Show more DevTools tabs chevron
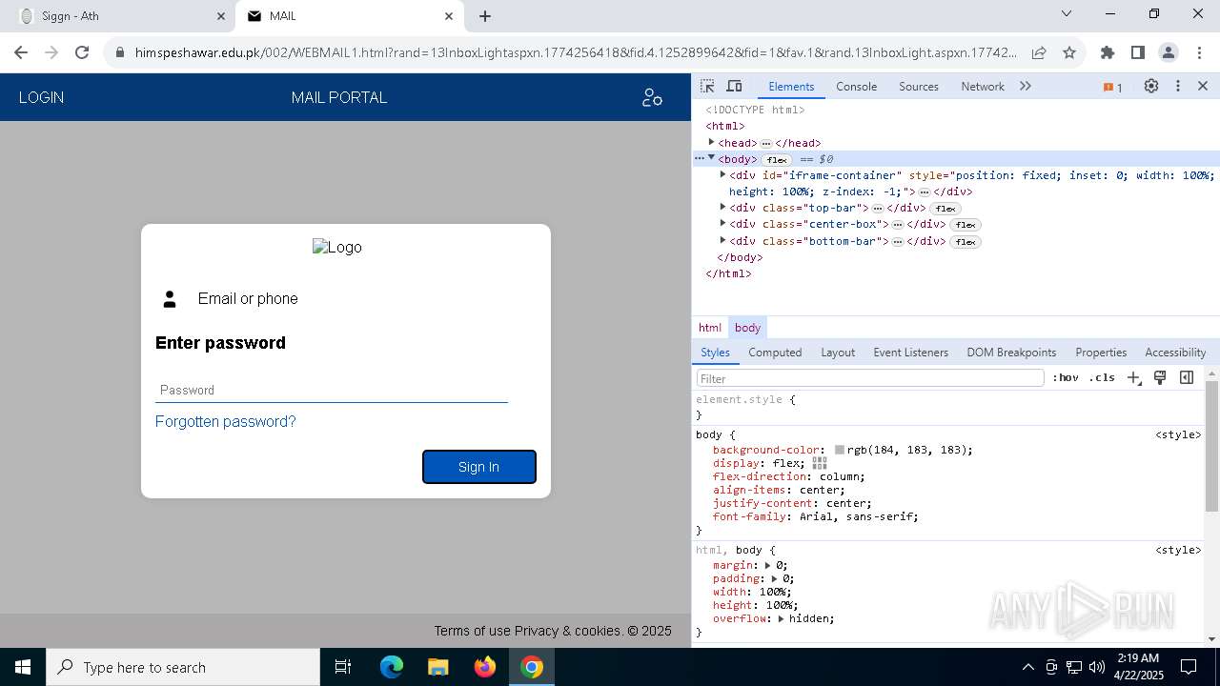The width and height of the screenshot is (1220, 686). click(x=1026, y=86)
